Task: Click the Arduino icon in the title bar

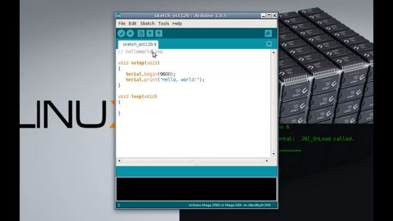Action: coord(119,15)
